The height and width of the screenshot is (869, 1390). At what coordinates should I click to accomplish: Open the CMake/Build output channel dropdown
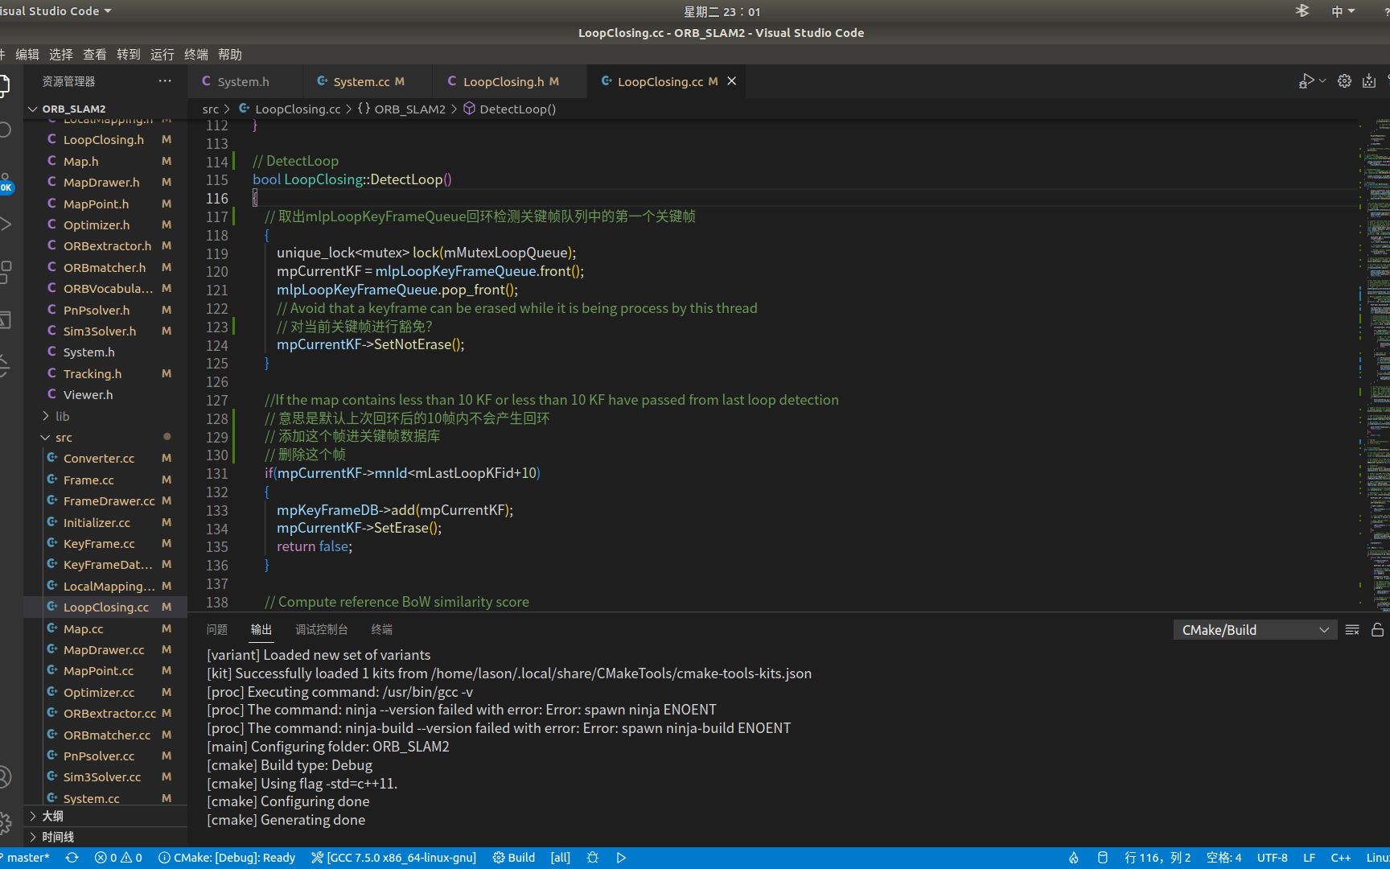tap(1255, 630)
